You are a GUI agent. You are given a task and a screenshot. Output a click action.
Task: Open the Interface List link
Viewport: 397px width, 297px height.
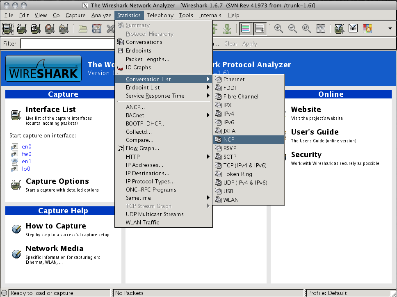50,110
